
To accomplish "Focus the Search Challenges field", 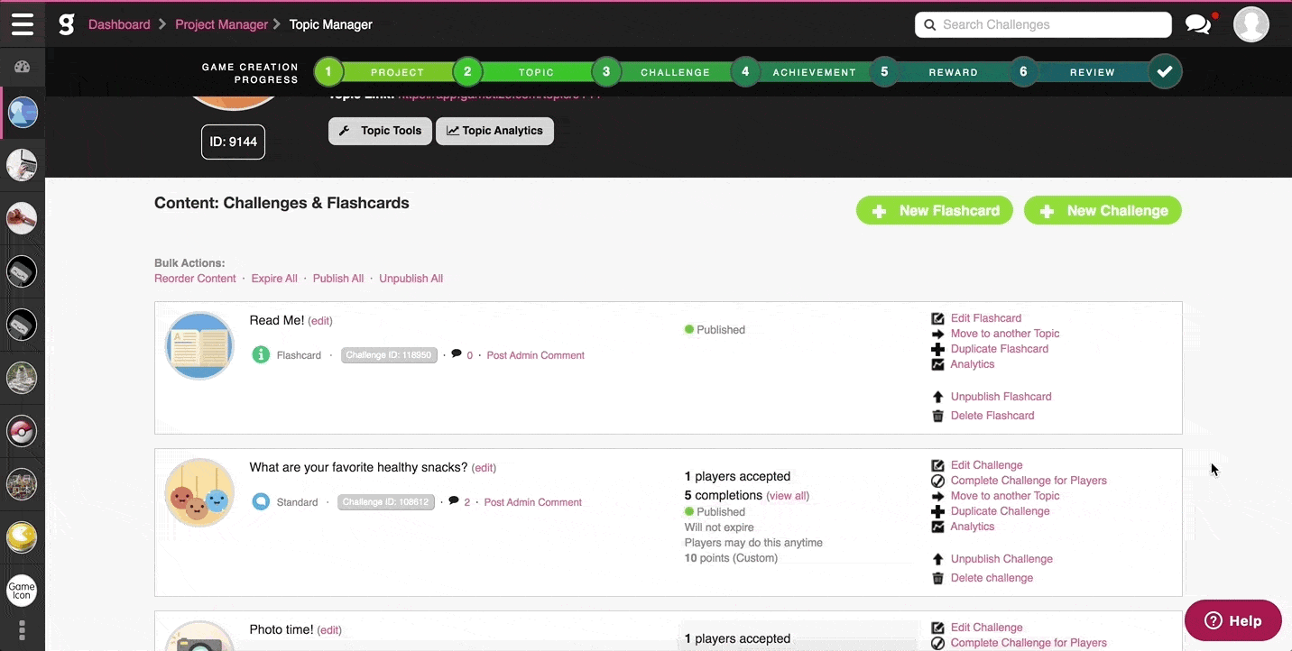I will click(x=1043, y=24).
